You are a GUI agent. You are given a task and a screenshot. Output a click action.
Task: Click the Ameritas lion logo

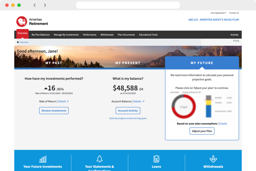[x=21, y=21]
